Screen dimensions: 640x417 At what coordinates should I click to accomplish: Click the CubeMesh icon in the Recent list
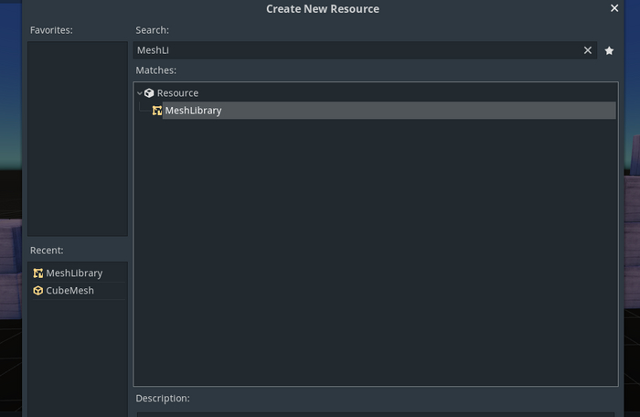tap(37, 291)
